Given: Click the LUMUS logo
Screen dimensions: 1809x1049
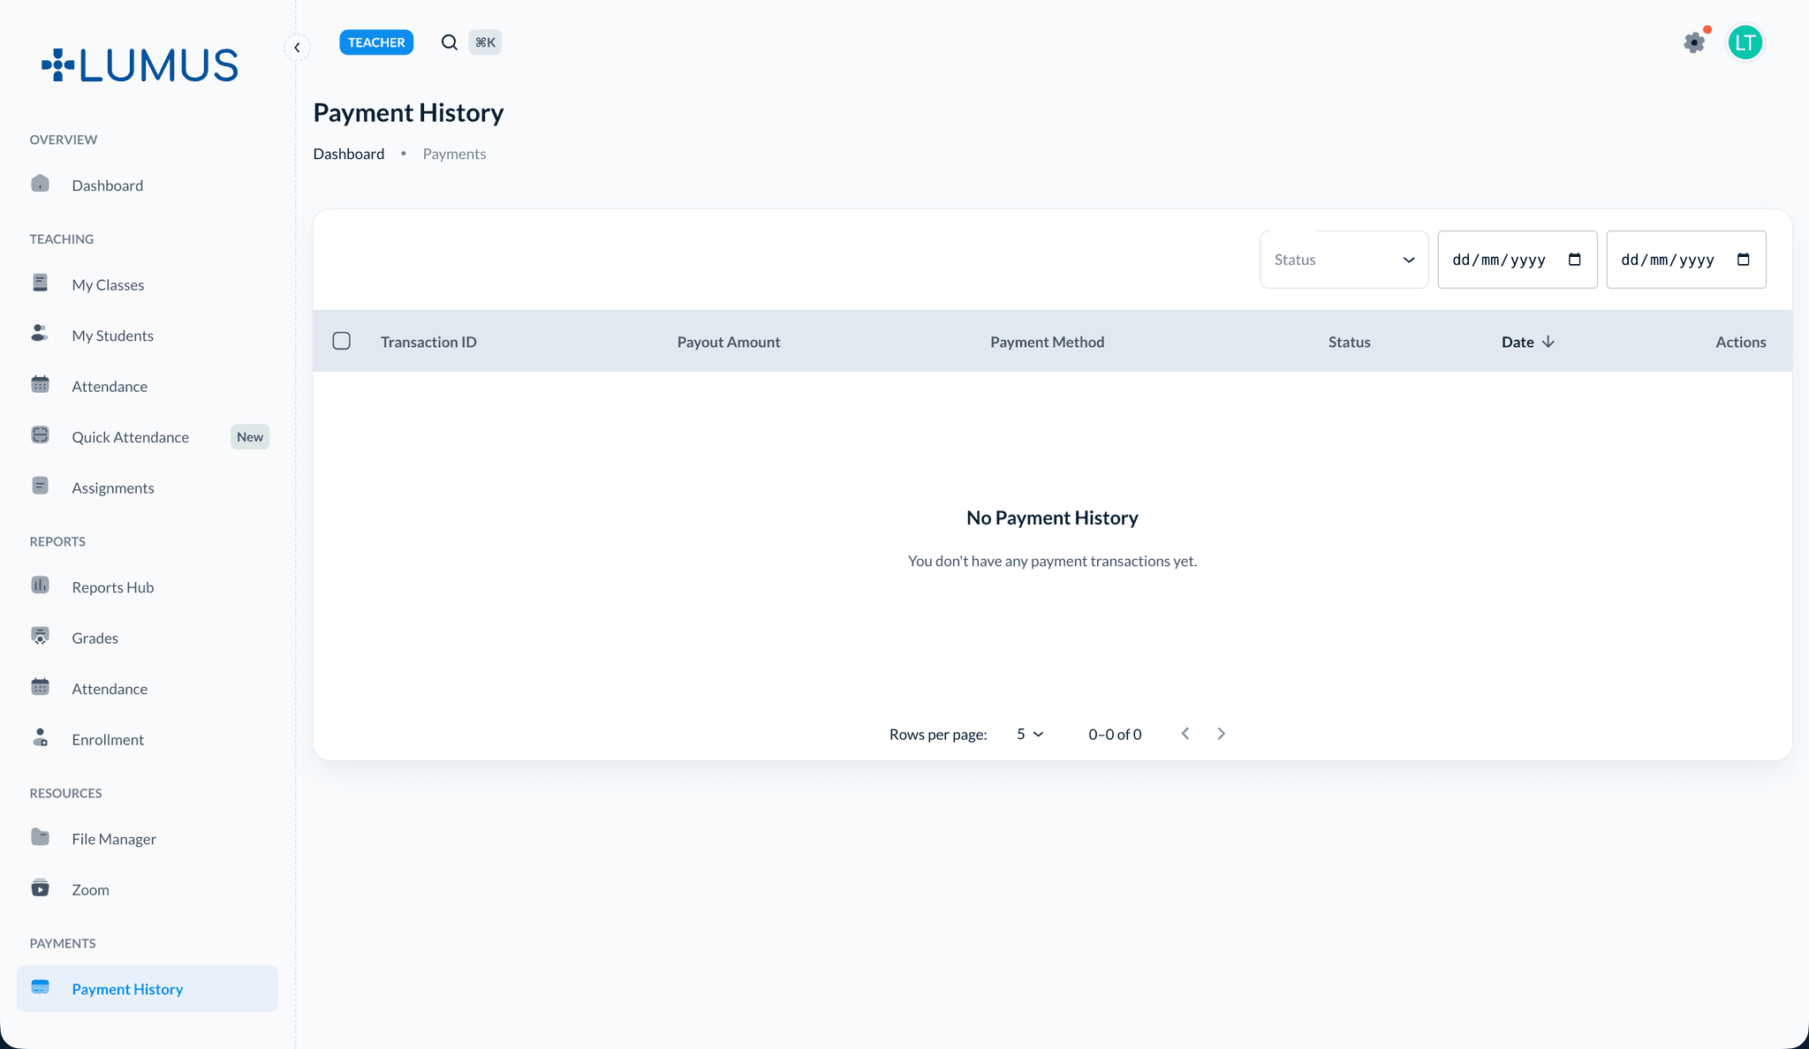Looking at the screenshot, I should [140, 65].
